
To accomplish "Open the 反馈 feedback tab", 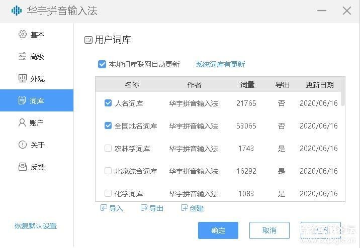I will (x=37, y=167).
